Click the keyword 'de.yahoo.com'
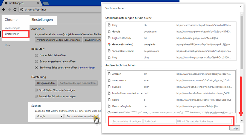This screenshot has height=135, width=246. (x=151, y=51)
